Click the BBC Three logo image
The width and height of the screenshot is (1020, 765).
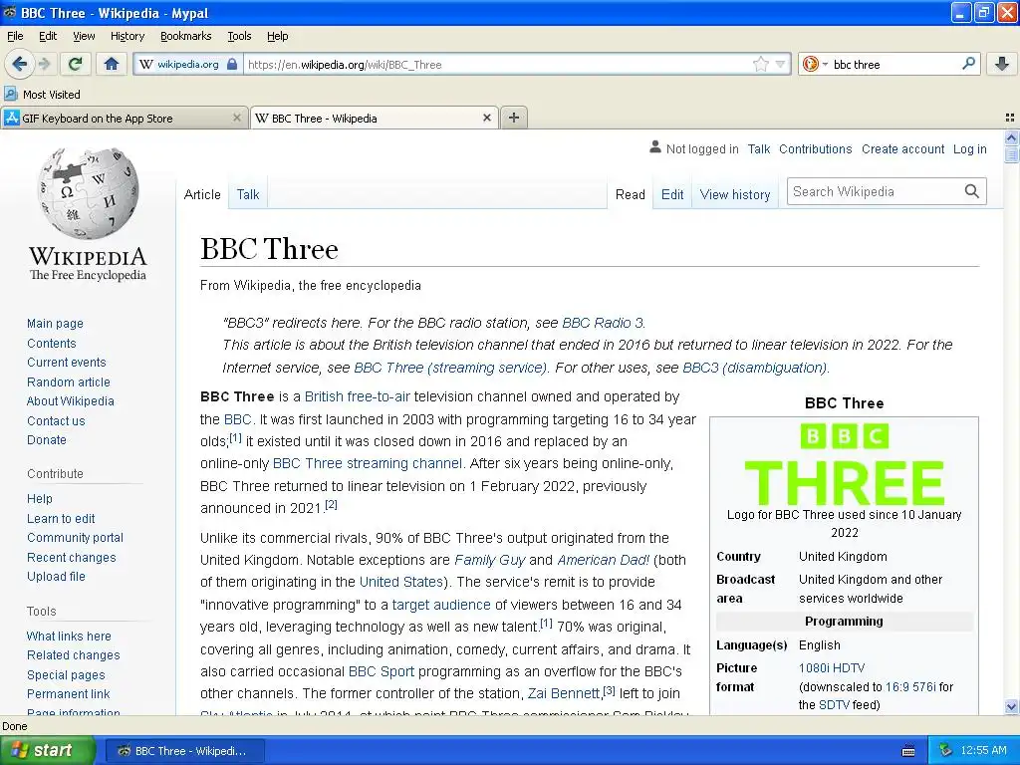pos(845,464)
